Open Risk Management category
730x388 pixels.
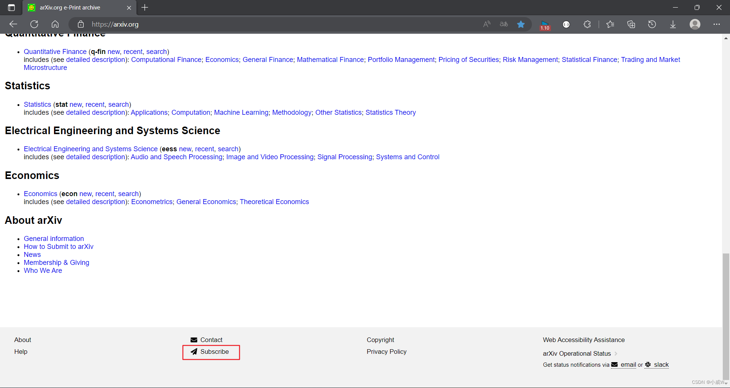[x=530, y=60]
